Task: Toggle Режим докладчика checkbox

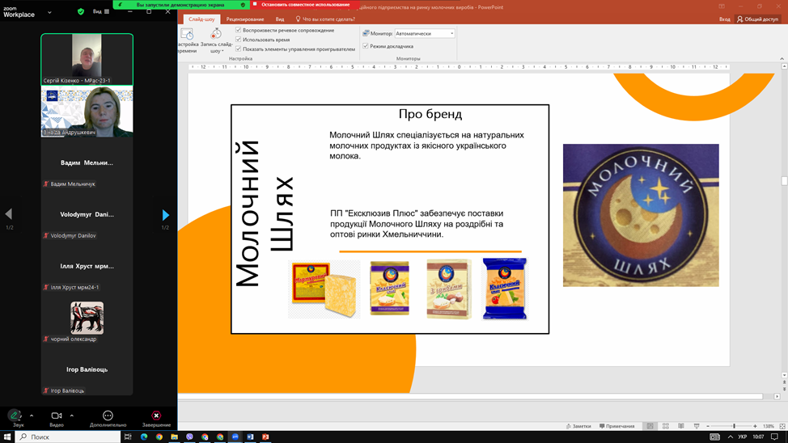Action: click(366, 46)
